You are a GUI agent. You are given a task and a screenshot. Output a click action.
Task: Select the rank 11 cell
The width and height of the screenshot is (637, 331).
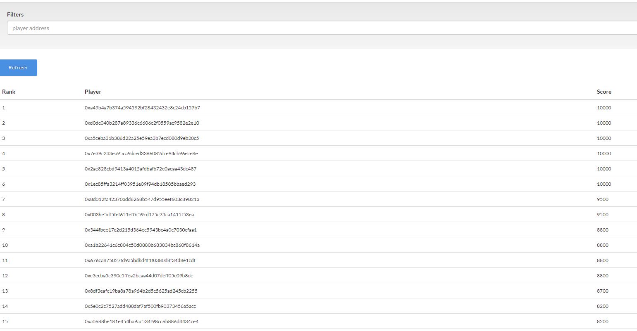(5, 260)
